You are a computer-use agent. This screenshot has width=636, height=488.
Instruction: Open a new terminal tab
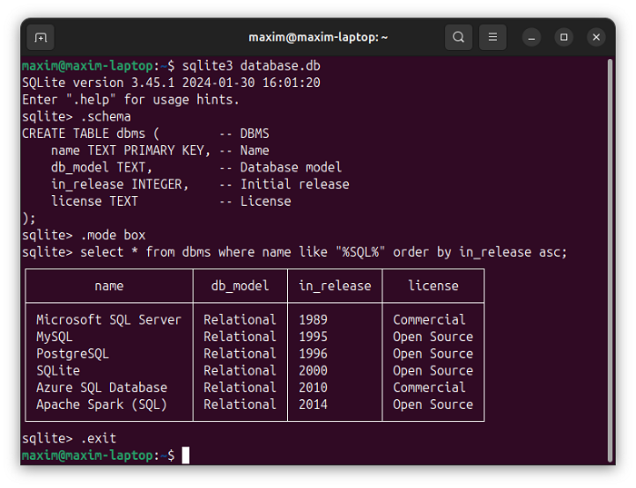point(40,37)
